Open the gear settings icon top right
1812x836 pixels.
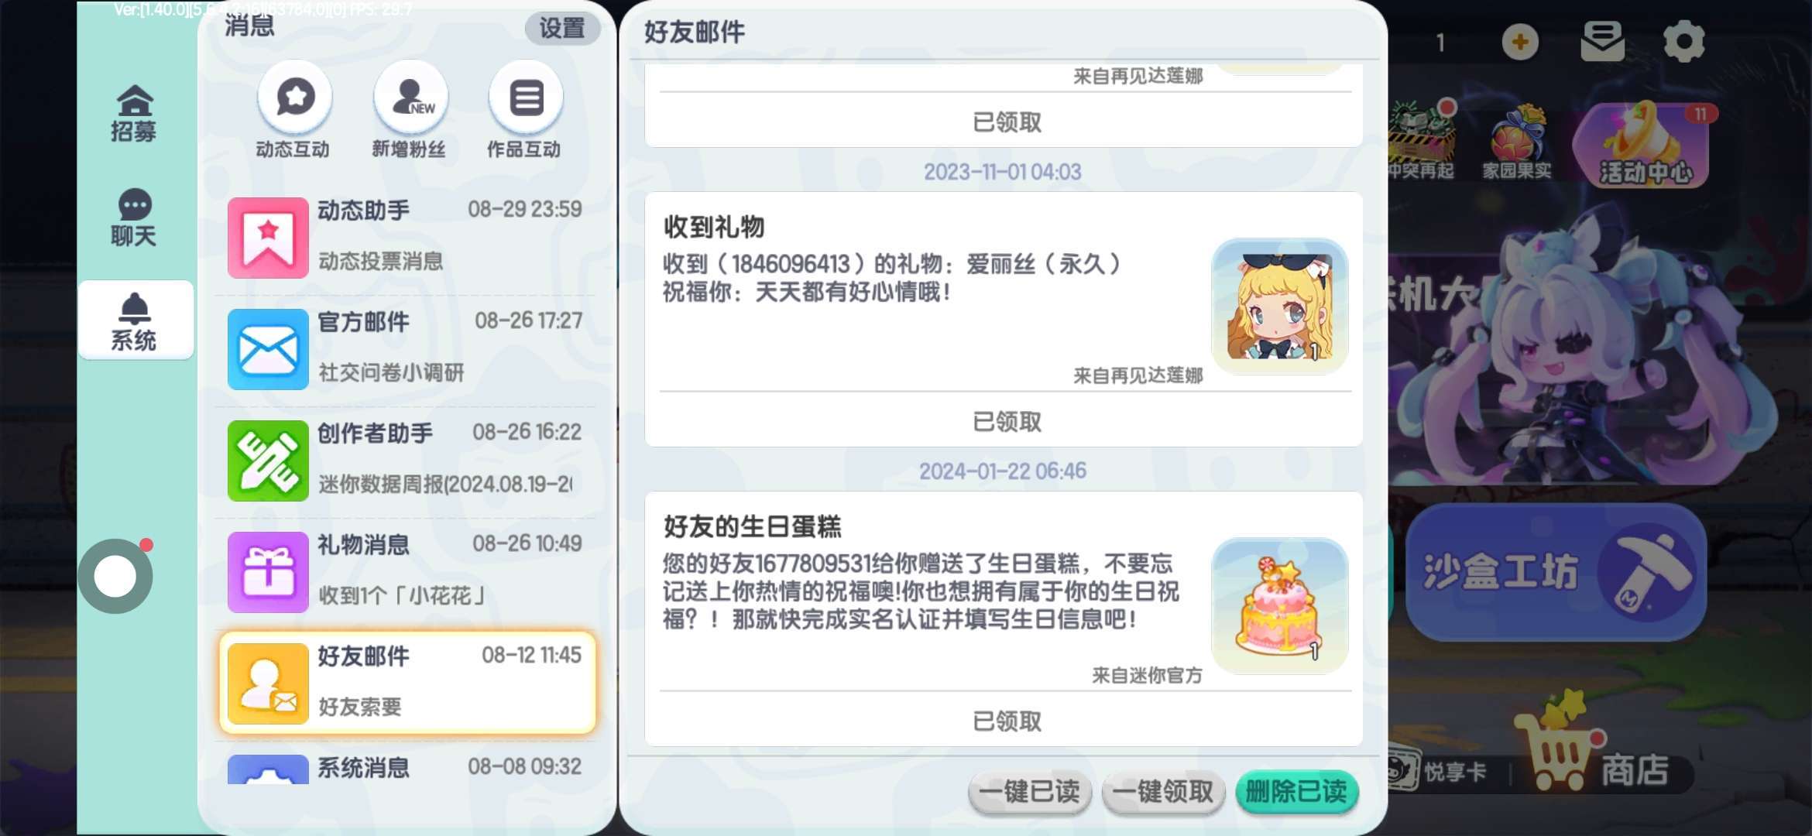pos(1684,42)
